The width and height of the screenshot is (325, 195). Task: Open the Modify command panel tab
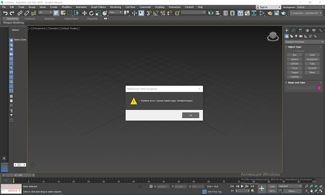point(294,30)
